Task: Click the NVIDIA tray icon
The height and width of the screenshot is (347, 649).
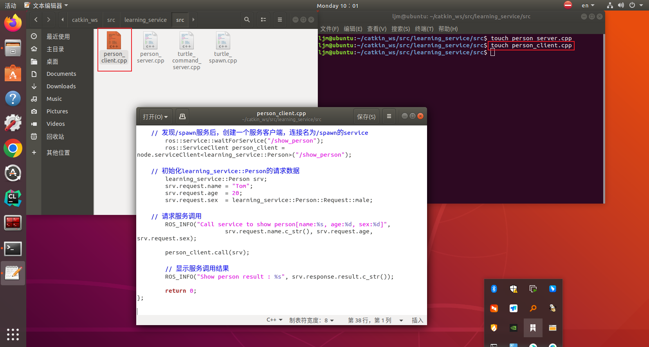Action: coord(514,328)
